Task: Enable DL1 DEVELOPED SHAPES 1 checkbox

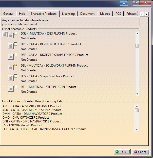Action: click(x=16, y=44)
